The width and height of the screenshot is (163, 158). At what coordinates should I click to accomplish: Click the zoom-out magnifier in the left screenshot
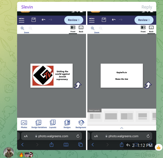[x=31, y=28]
